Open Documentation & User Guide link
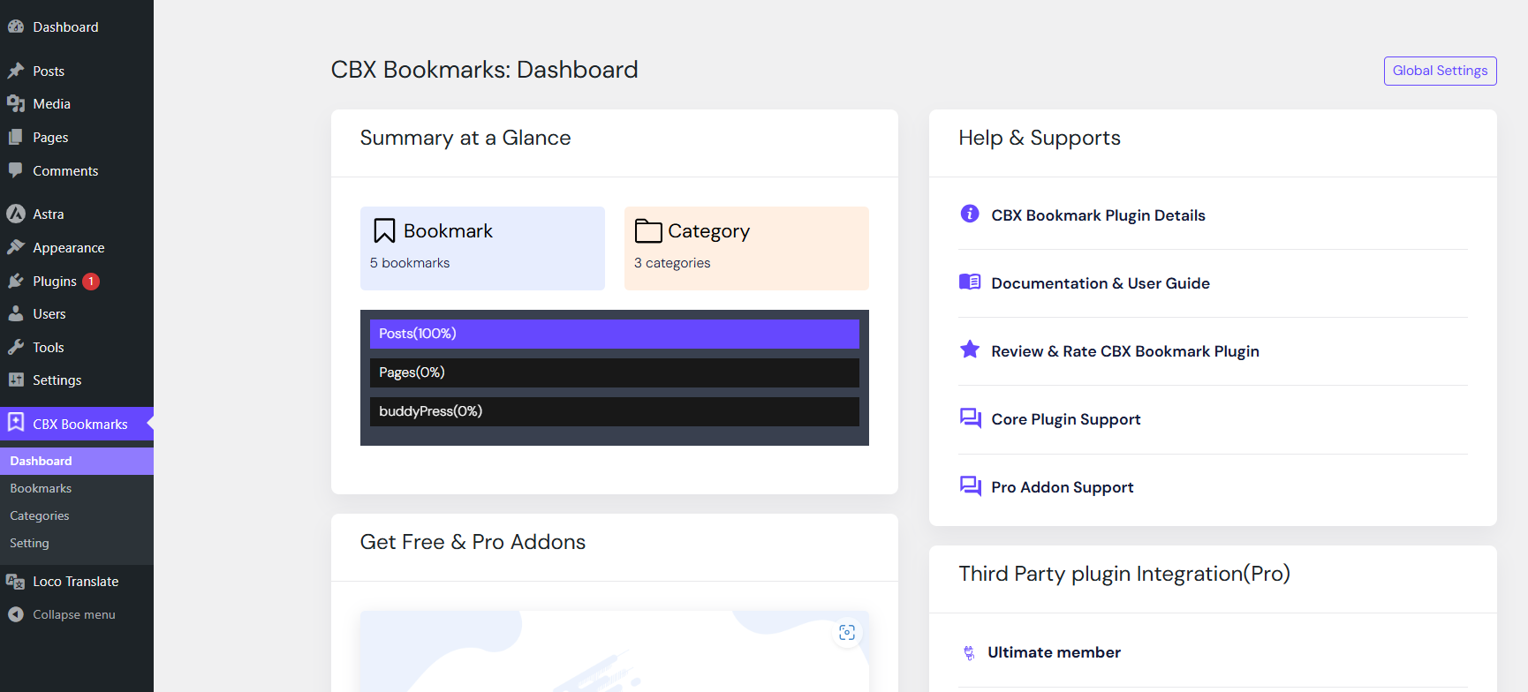 point(1101,283)
